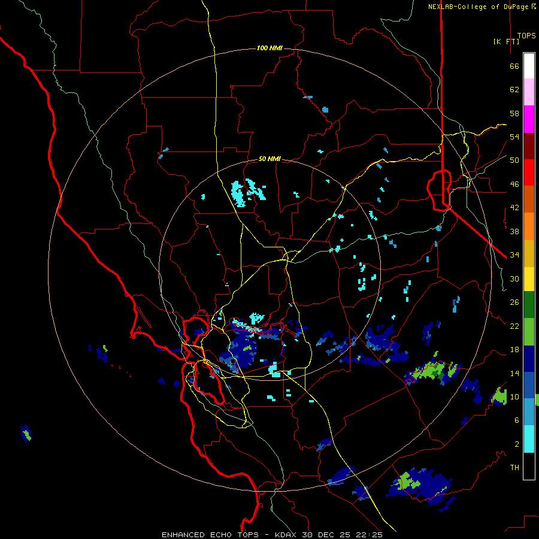Click the legend value 66
The width and height of the screenshot is (539, 539).
[x=514, y=66]
